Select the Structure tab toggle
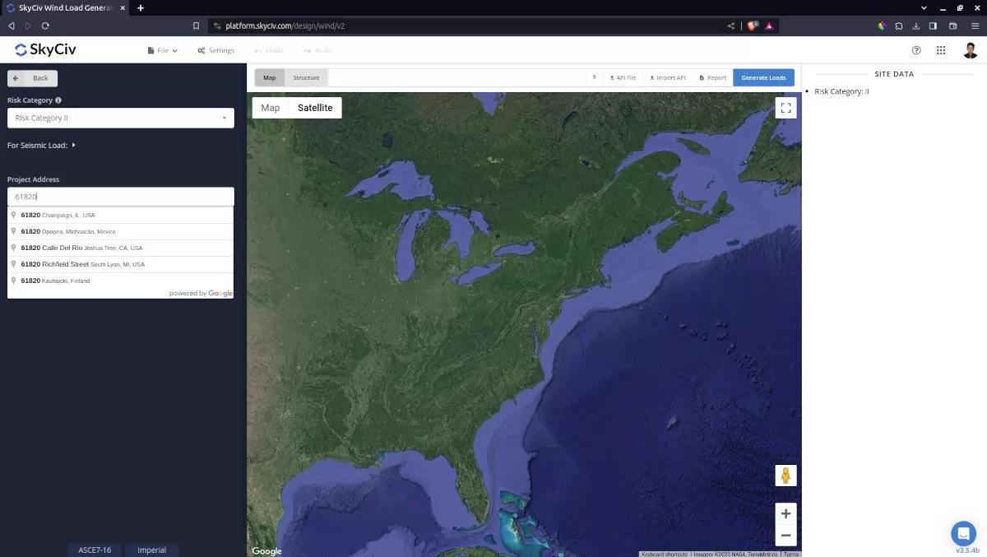987x557 pixels. click(x=306, y=77)
